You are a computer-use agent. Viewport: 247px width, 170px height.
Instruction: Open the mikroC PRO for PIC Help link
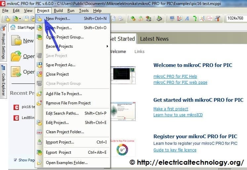click(175, 77)
